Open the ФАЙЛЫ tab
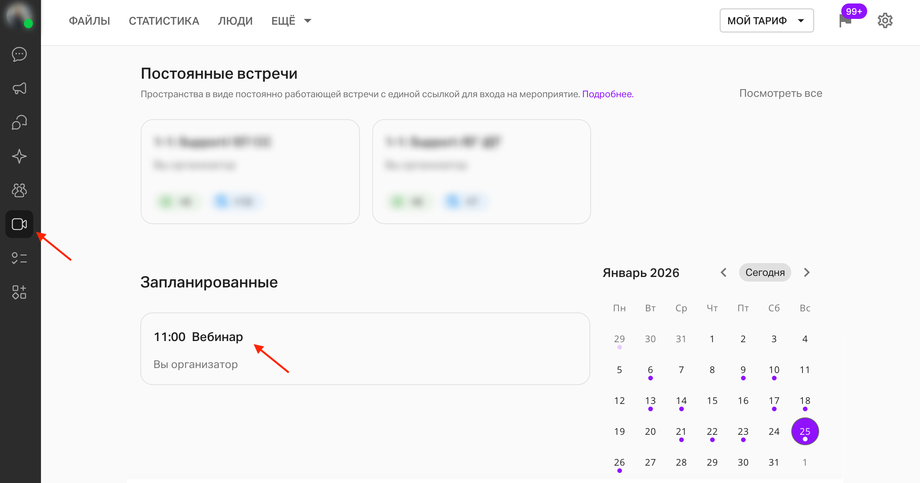 coord(89,21)
